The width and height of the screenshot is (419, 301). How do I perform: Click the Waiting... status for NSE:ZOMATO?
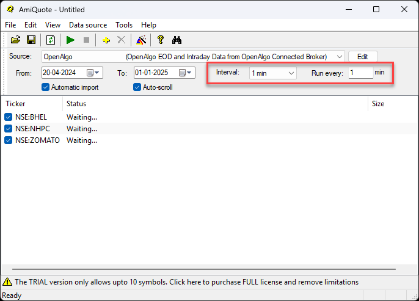tap(82, 140)
